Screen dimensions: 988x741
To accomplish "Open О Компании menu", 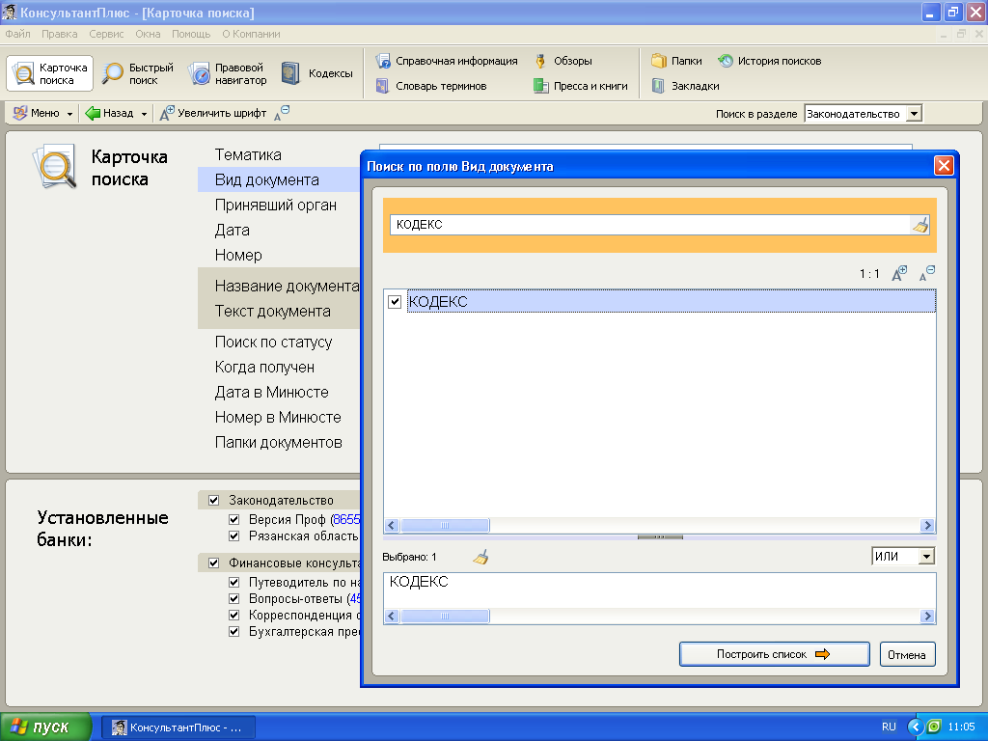I will point(251,34).
